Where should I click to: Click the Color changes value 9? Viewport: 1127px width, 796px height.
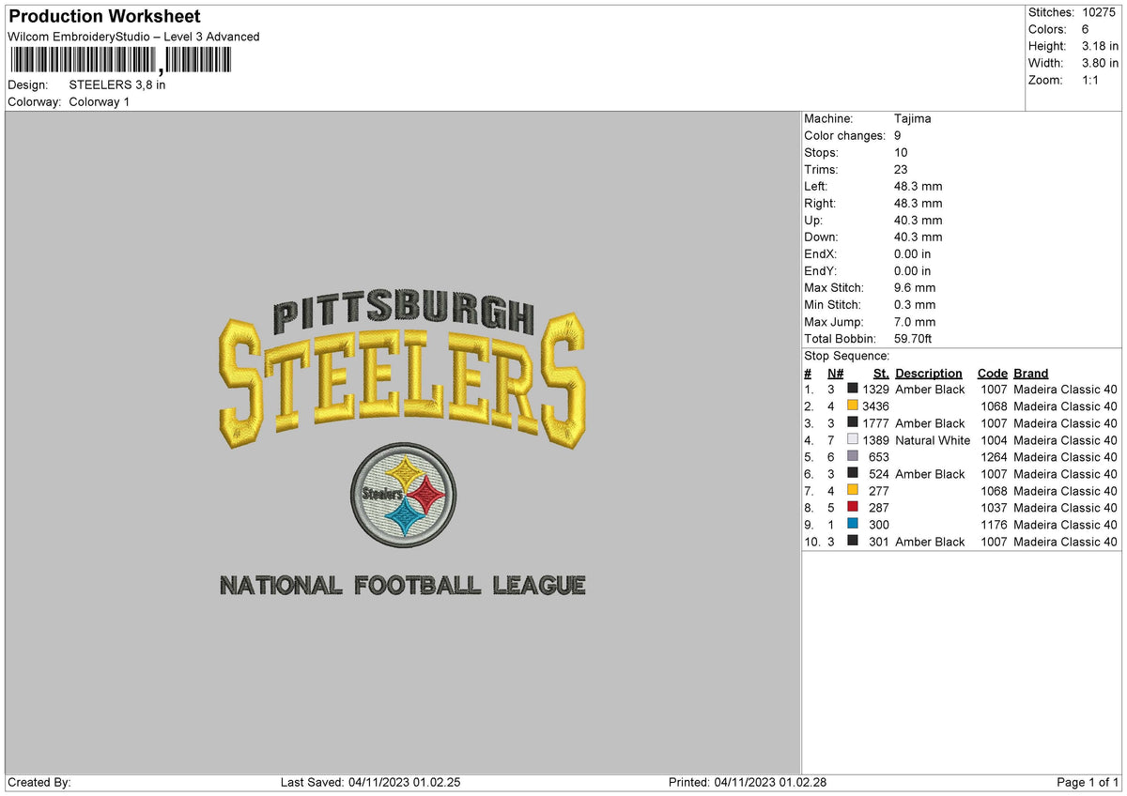(x=899, y=135)
